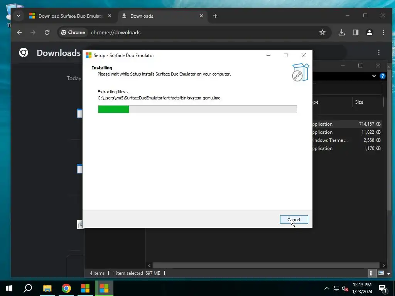Open active Surface Duo Setup taskbar icon
The image size is (395, 296).
coord(104,288)
